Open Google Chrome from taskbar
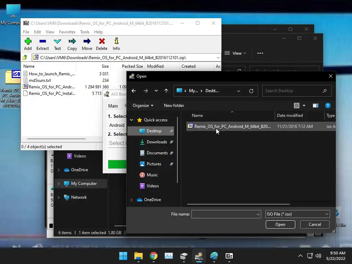The image size is (352, 264). click(154, 256)
